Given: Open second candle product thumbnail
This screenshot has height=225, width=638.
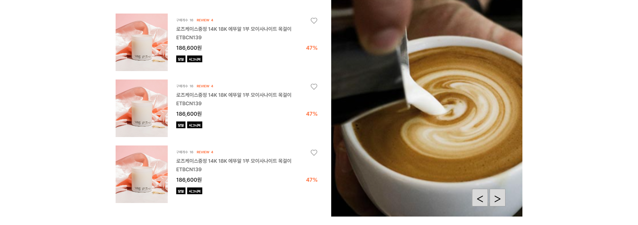Looking at the screenshot, I should click(x=142, y=108).
